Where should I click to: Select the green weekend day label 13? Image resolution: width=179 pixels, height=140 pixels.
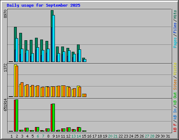(x=73, y=136)
